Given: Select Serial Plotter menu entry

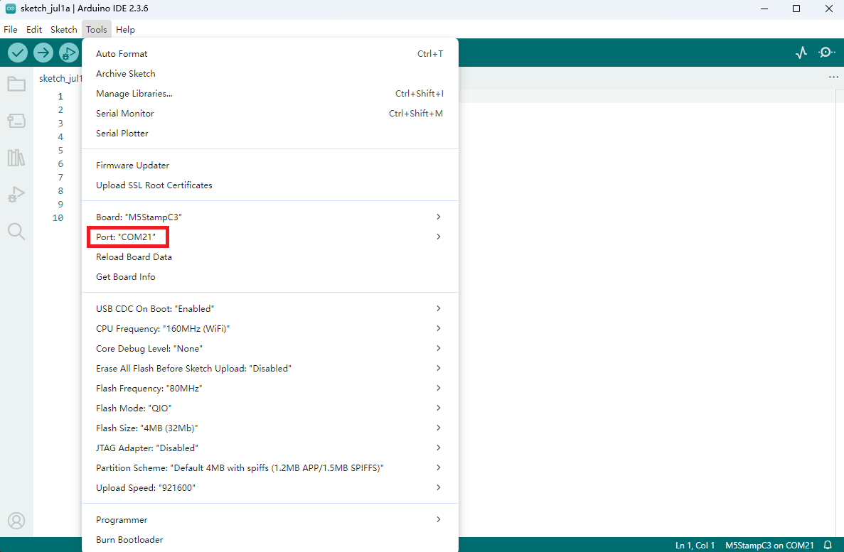Looking at the screenshot, I should tap(270, 134).
